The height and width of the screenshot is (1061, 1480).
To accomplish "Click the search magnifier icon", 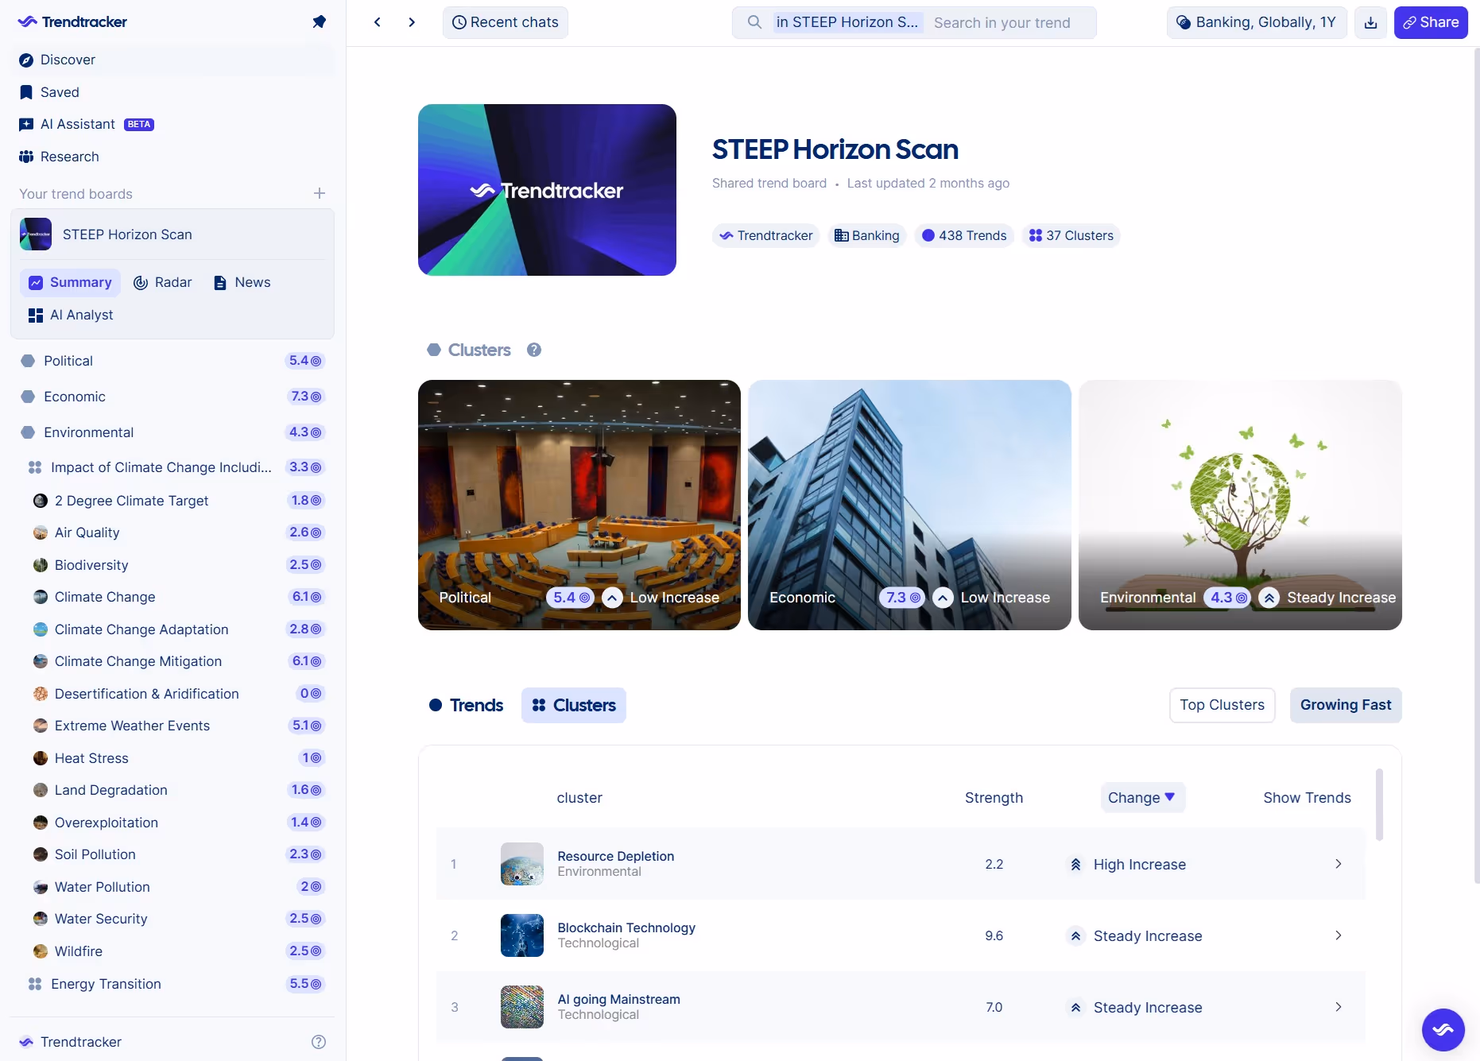I will tap(754, 22).
